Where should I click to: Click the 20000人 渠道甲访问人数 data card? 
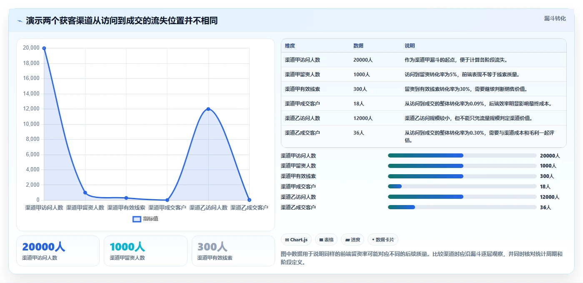pyautogui.click(x=58, y=251)
